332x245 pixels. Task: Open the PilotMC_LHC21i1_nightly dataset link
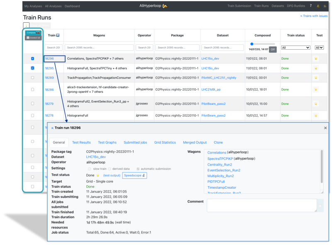(219, 78)
